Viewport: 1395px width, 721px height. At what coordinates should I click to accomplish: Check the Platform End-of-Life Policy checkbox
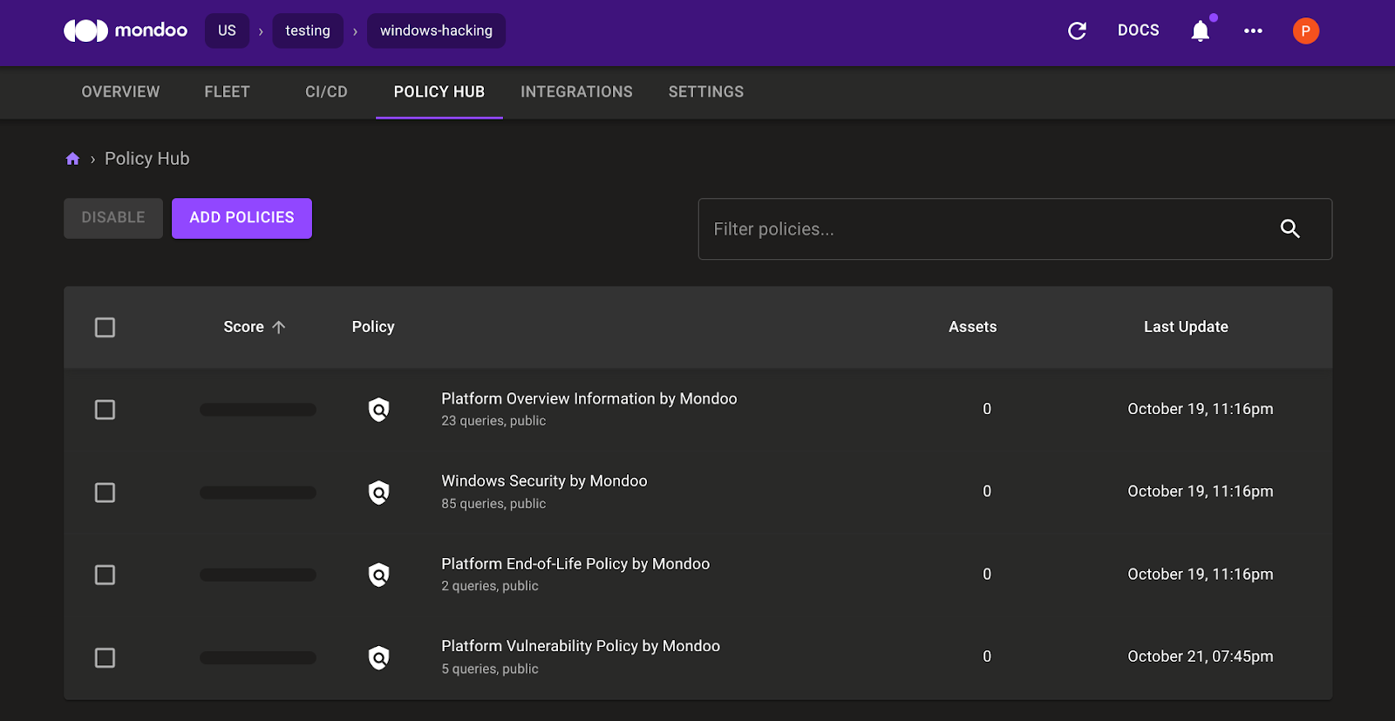click(105, 575)
